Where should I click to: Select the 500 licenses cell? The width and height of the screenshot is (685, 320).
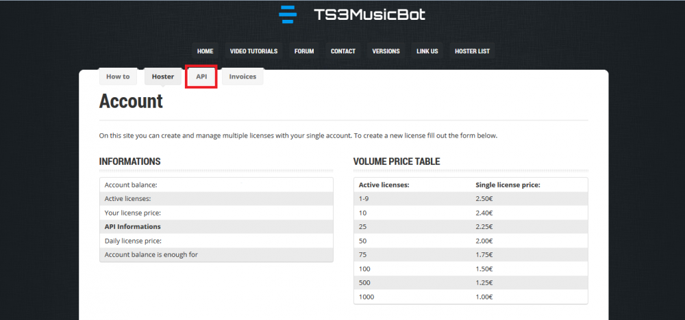(364, 282)
